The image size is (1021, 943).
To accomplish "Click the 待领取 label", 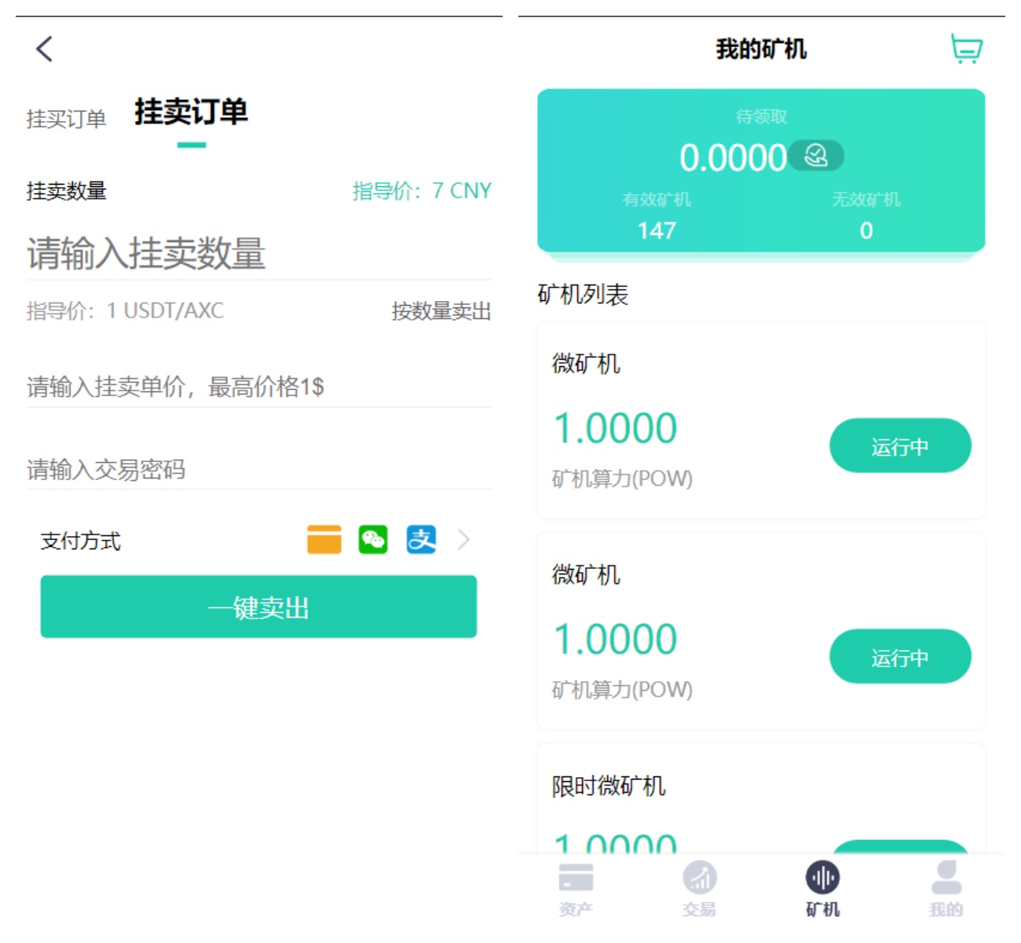I will pyautogui.click(x=761, y=116).
